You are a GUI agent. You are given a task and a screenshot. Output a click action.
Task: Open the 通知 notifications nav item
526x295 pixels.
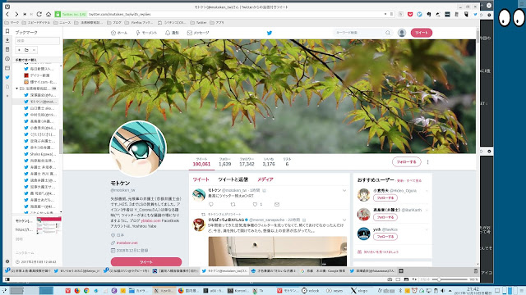(172, 33)
